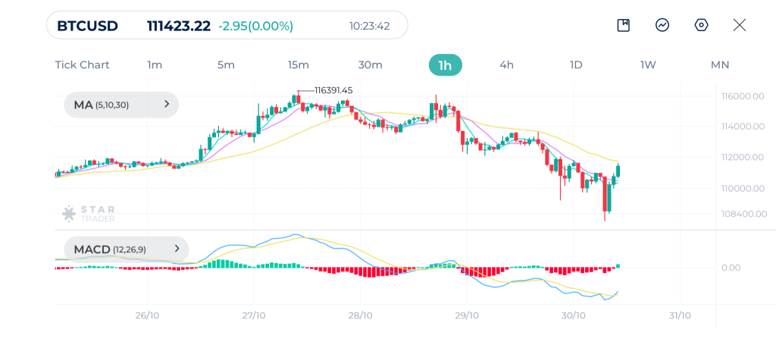Select the 1D daily timeframe
The height and width of the screenshot is (345, 776).
pos(576,65)
